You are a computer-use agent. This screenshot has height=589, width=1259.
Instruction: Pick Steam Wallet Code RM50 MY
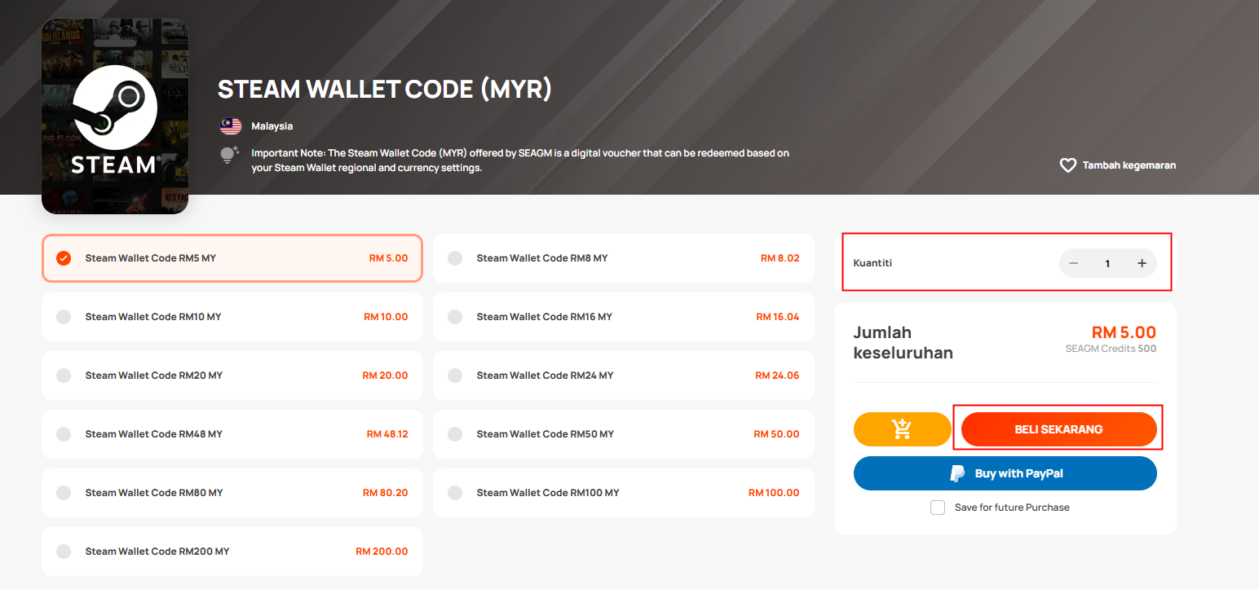click(624, 434)
